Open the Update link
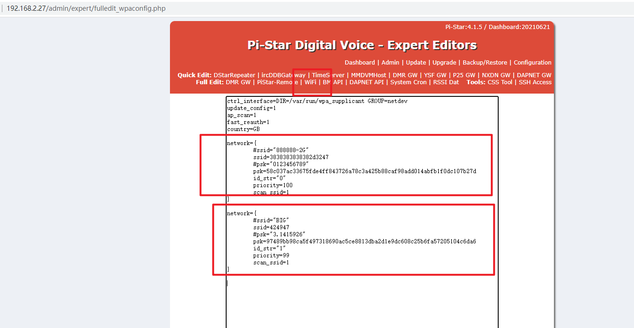Viewport: 634px width, 328px height. [x=416, y=63]
